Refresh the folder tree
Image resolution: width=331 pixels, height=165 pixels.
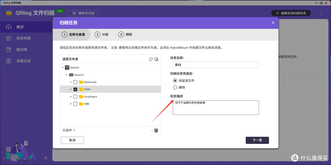pos(151,59)
